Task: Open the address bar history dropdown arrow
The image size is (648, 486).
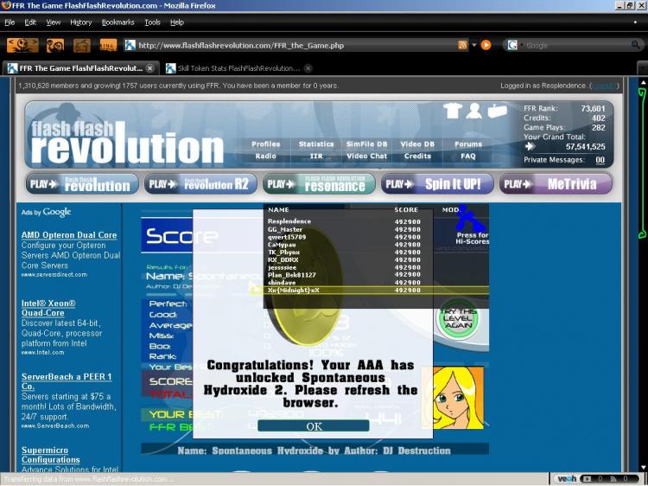Action: click(x=473, y=45)
